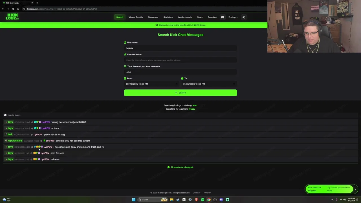Open the Leaderboards page
Screen dimensions: 361x203
pos(185,17)
